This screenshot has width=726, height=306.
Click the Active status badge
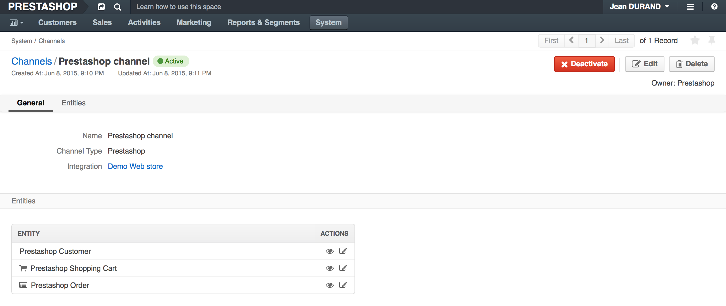[171, 61]
